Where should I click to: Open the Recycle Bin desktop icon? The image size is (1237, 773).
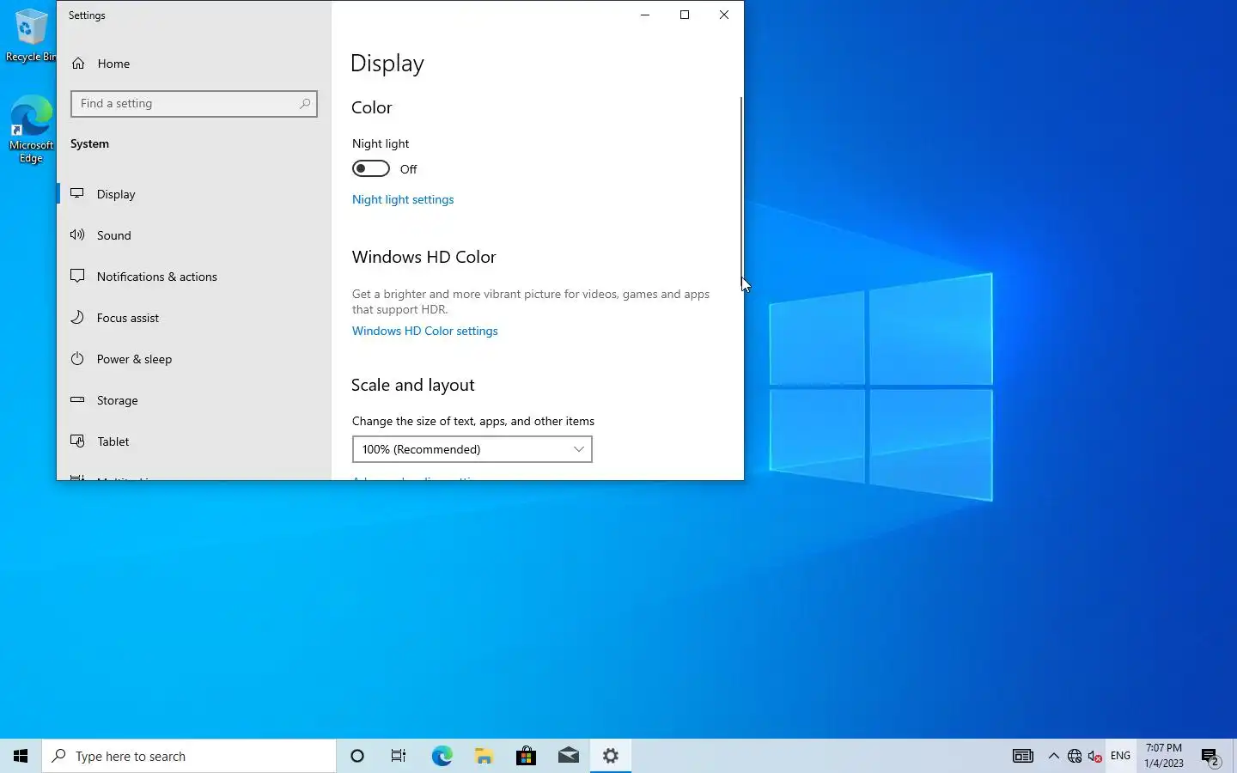[x=31, y=36]
